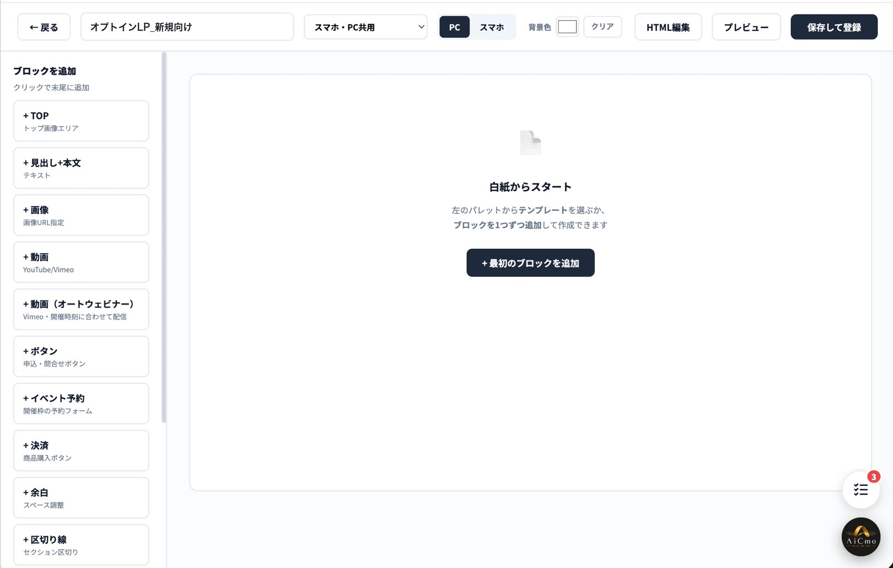Click 保存して登録 to save the page
Viewport: 893px width, 568px height.
coord(834,27)
